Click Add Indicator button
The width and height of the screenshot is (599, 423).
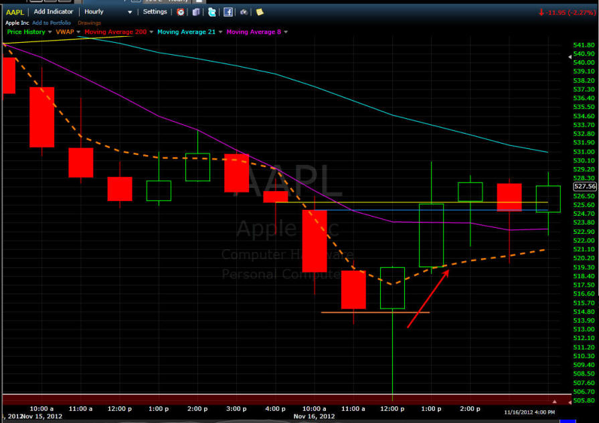54,12
